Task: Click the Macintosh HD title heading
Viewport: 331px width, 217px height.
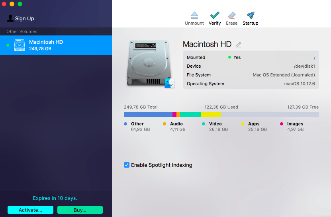Action: 207,44
